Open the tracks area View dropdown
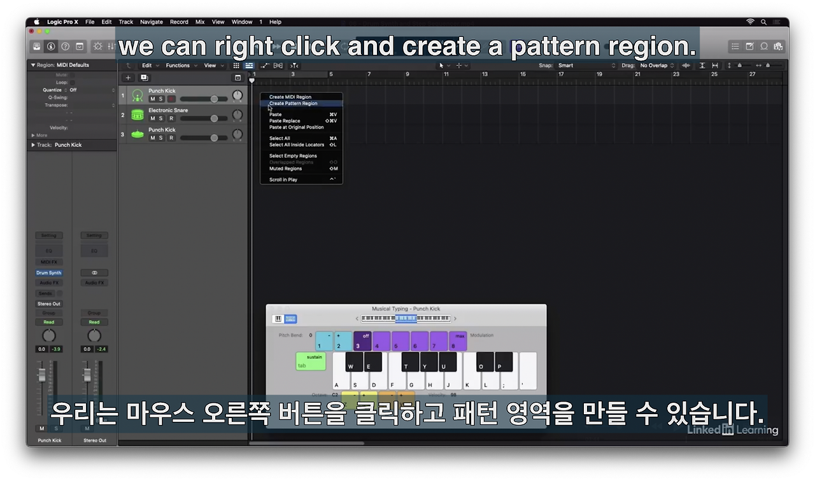Image resolution: width=815 pixels, height=481 pixels. 213,66
